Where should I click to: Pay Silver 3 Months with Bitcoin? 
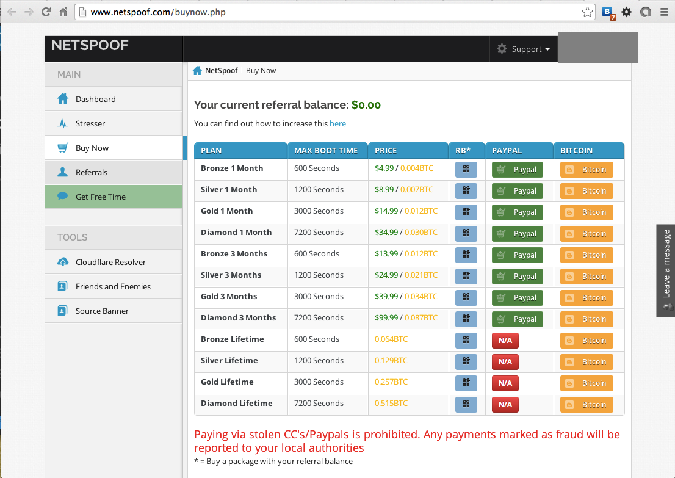[x=587, y=276]
